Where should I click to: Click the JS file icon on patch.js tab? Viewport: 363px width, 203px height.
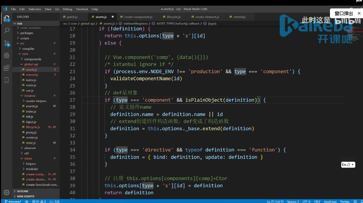(64, 17)
